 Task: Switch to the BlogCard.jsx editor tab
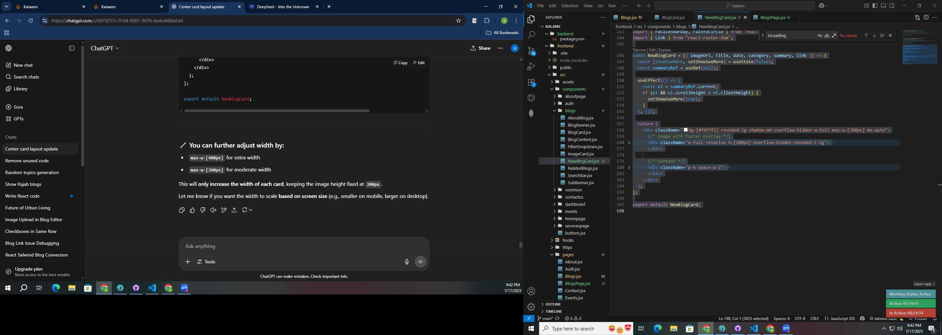tap(673, 17)
